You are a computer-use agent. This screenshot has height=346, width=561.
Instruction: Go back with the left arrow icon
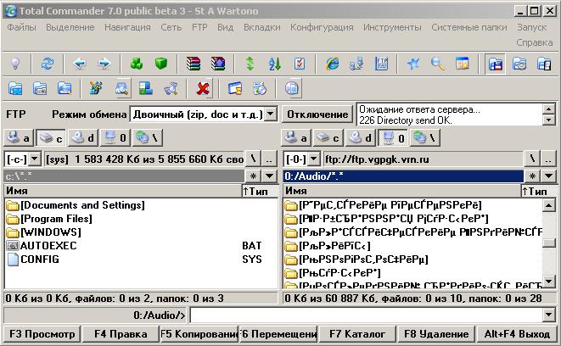click(x=80, y=64)
